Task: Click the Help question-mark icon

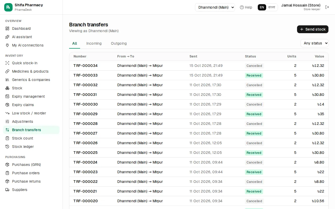Action: [242, 7]
